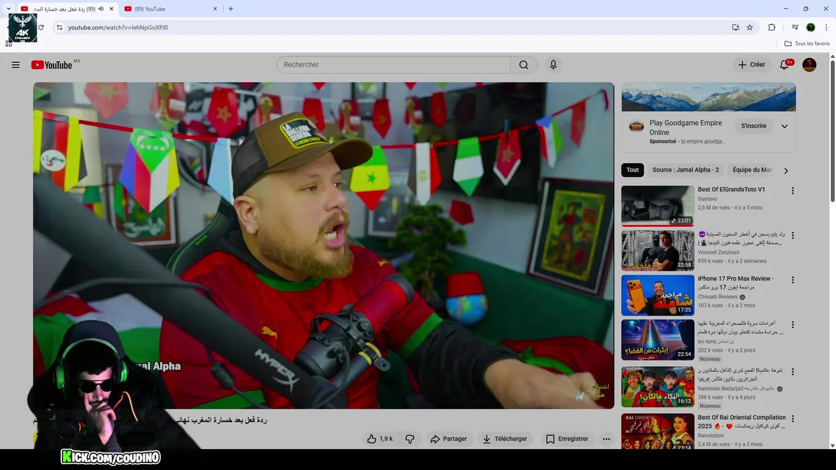
Task: Open ElGrandeToto 23:01 thumbnail
Action: (x=658, y=206)
